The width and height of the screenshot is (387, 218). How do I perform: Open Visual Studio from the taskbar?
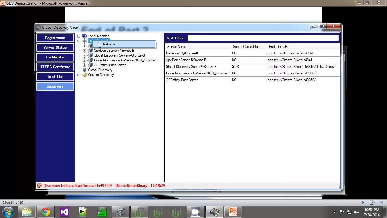pyautogui.click(x=64, y=212)
